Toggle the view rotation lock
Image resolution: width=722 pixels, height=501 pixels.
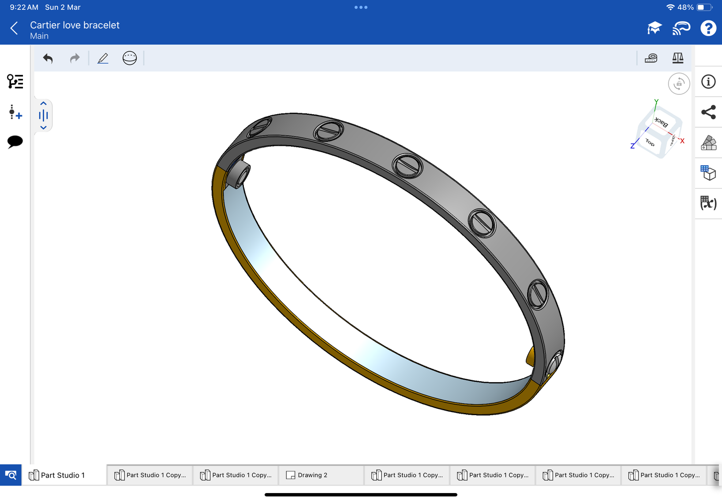tap(679, 84)
